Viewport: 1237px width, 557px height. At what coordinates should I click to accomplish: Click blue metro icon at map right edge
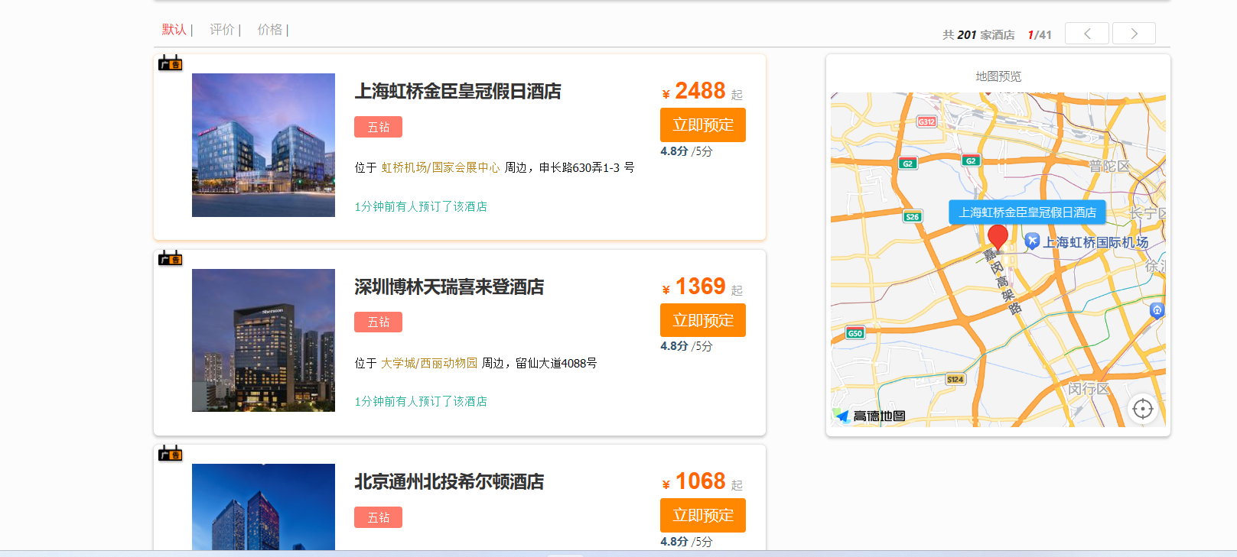click(x=1157, y=309)
